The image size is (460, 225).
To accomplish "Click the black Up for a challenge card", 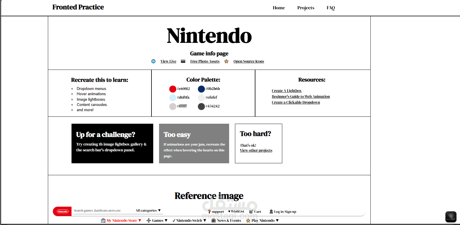I will coord(112,143).
